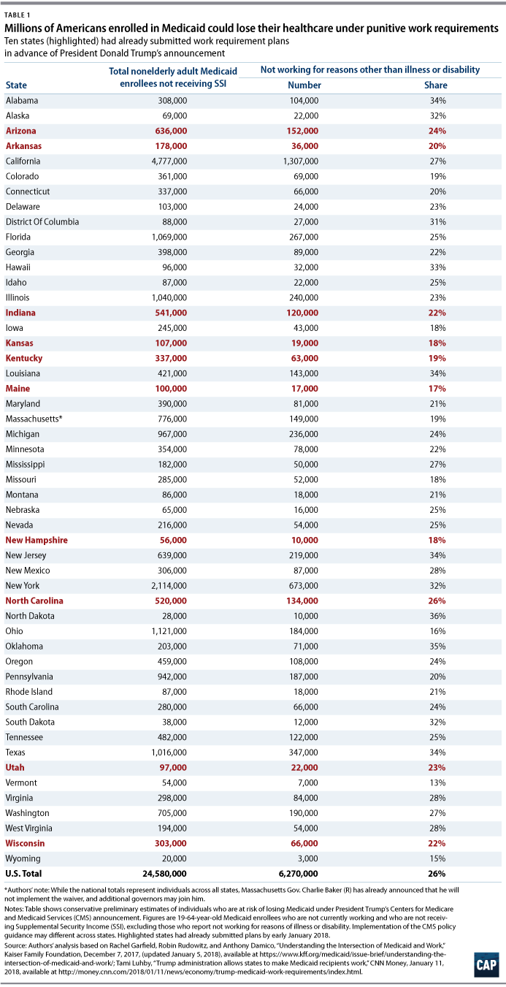The width and height of the screenshot is (506, 987).
Task: Click the CAP logo icon
Action: [x=483, y=964]
